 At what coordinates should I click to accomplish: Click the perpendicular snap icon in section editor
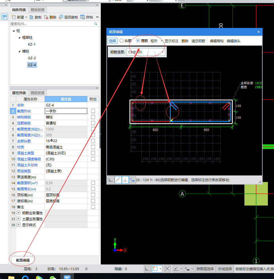coord(125,180)
